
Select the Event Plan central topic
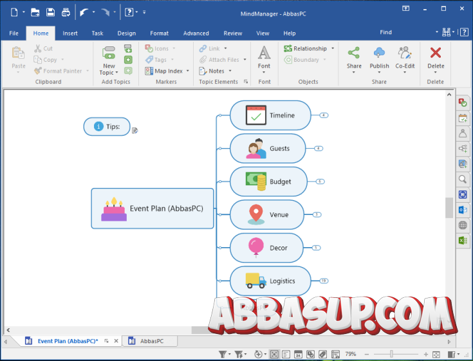(153, 208)
